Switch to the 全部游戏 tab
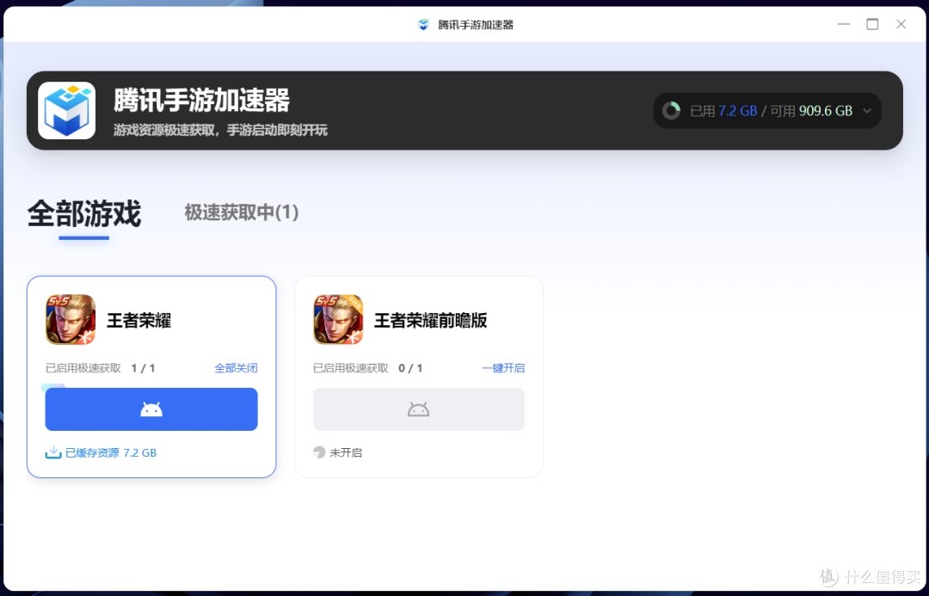Viewport: 929px width, 596px height. click(x=84, y=213)
